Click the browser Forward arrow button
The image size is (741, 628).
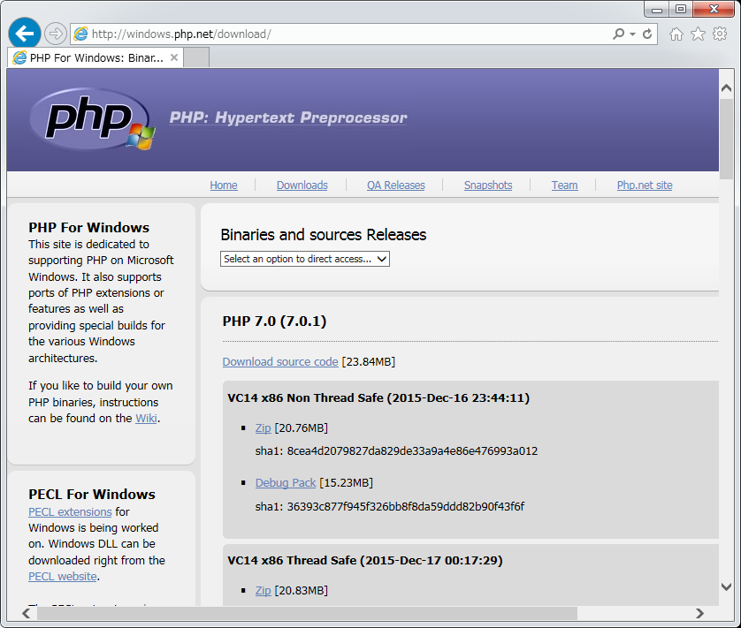point(56,34)
